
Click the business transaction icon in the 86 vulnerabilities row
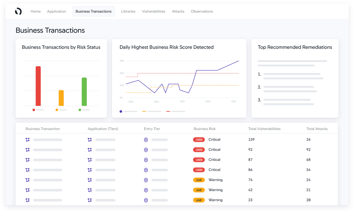pos(28,170)
